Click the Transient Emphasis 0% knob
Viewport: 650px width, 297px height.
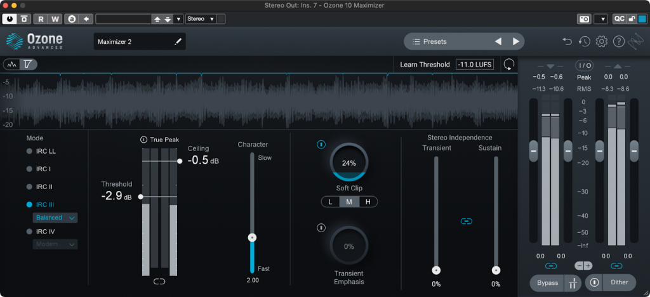point(349,246)
